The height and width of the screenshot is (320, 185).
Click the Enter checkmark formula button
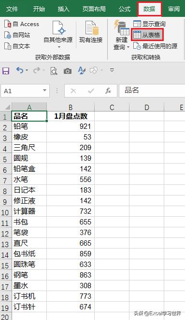(x=91, y=91)
